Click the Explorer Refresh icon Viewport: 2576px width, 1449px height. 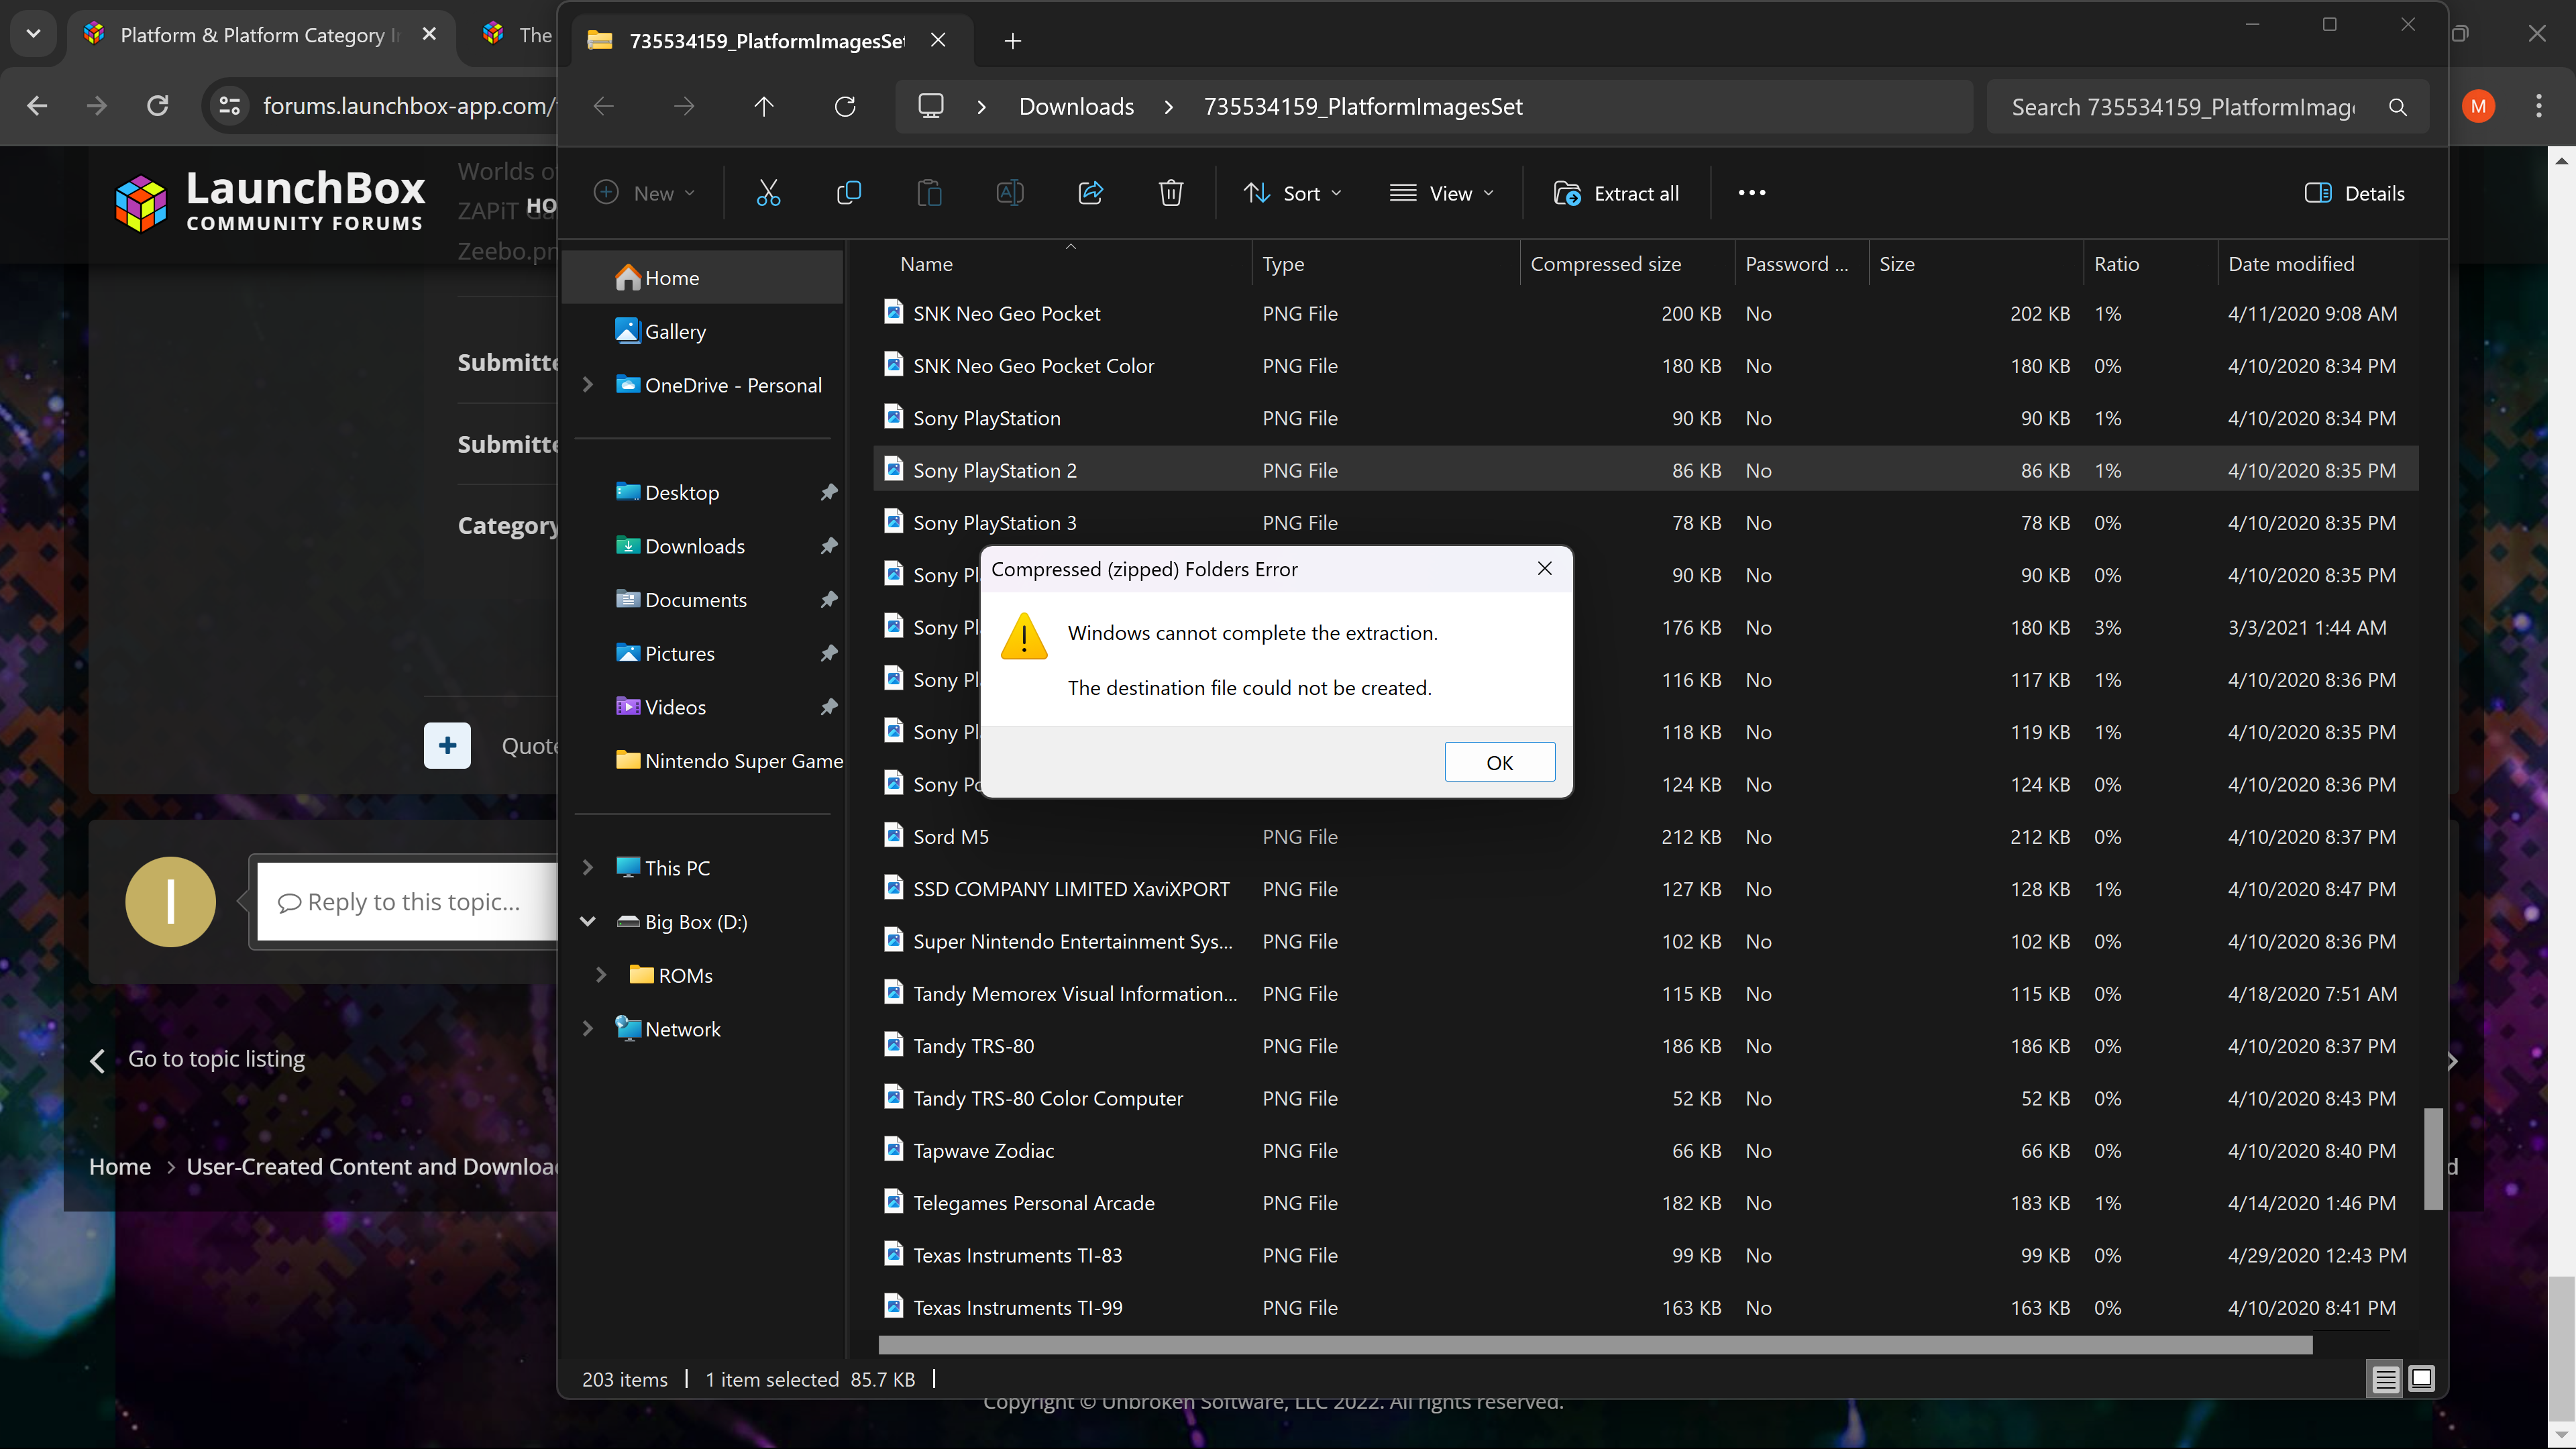[845, 106]
